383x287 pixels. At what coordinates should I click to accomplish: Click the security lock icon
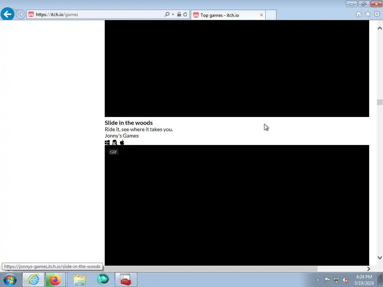click(179, 15)
